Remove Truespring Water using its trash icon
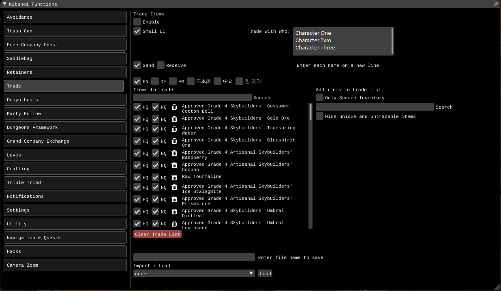This screenshot has height=291, width=501. [x=174, y=129]
